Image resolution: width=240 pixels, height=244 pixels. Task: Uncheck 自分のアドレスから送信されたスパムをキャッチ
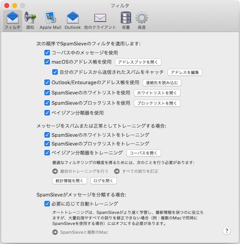click(x=55, y=72)
